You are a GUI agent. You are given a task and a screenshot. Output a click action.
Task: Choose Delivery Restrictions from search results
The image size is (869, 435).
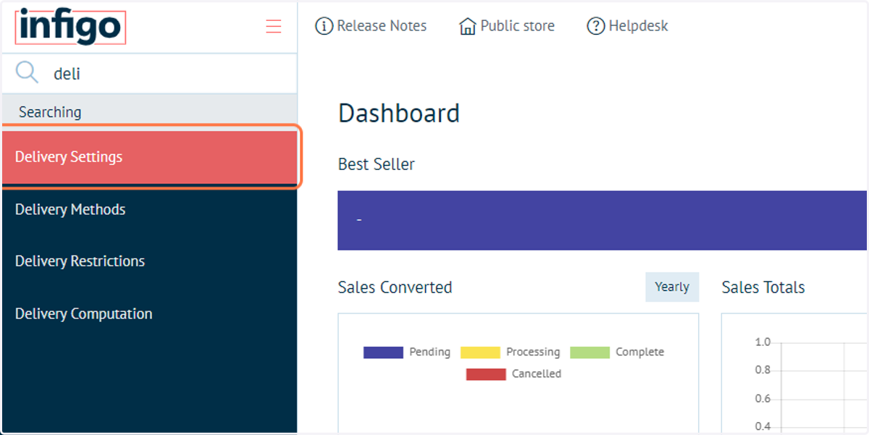(x=150, y=261)
